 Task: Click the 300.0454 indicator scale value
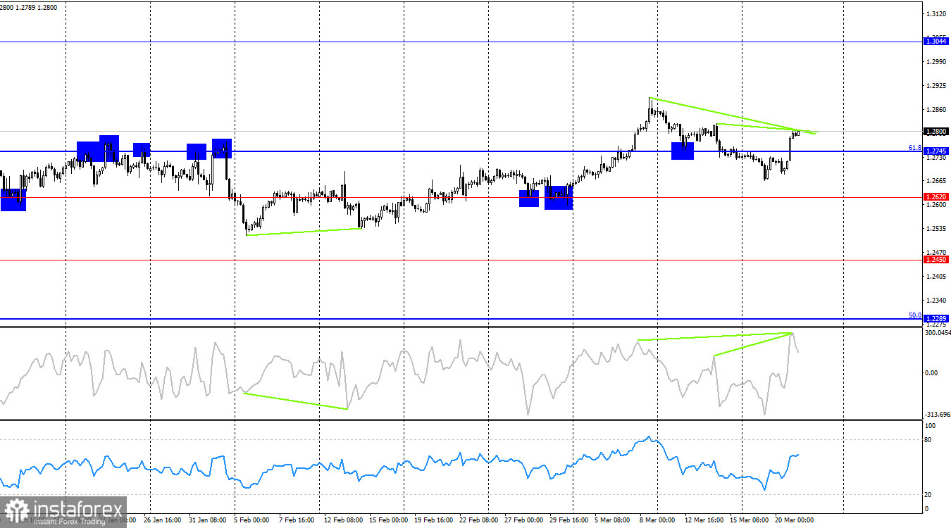click(938, 333)
